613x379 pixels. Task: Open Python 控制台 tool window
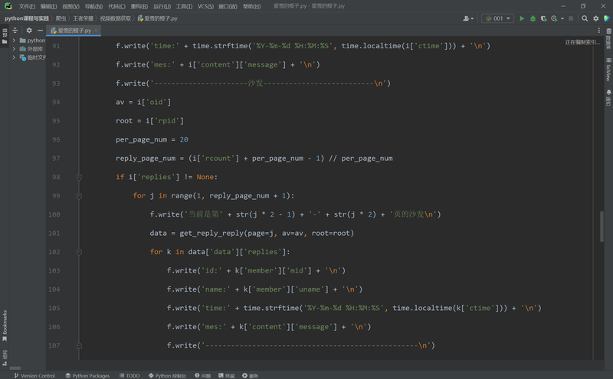[167, 375]
